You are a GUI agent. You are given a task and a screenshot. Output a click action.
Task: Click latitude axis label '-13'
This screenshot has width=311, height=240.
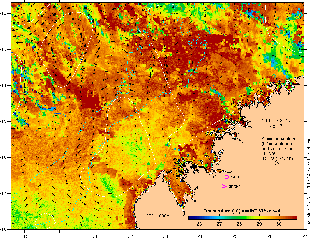click(4, 49)
